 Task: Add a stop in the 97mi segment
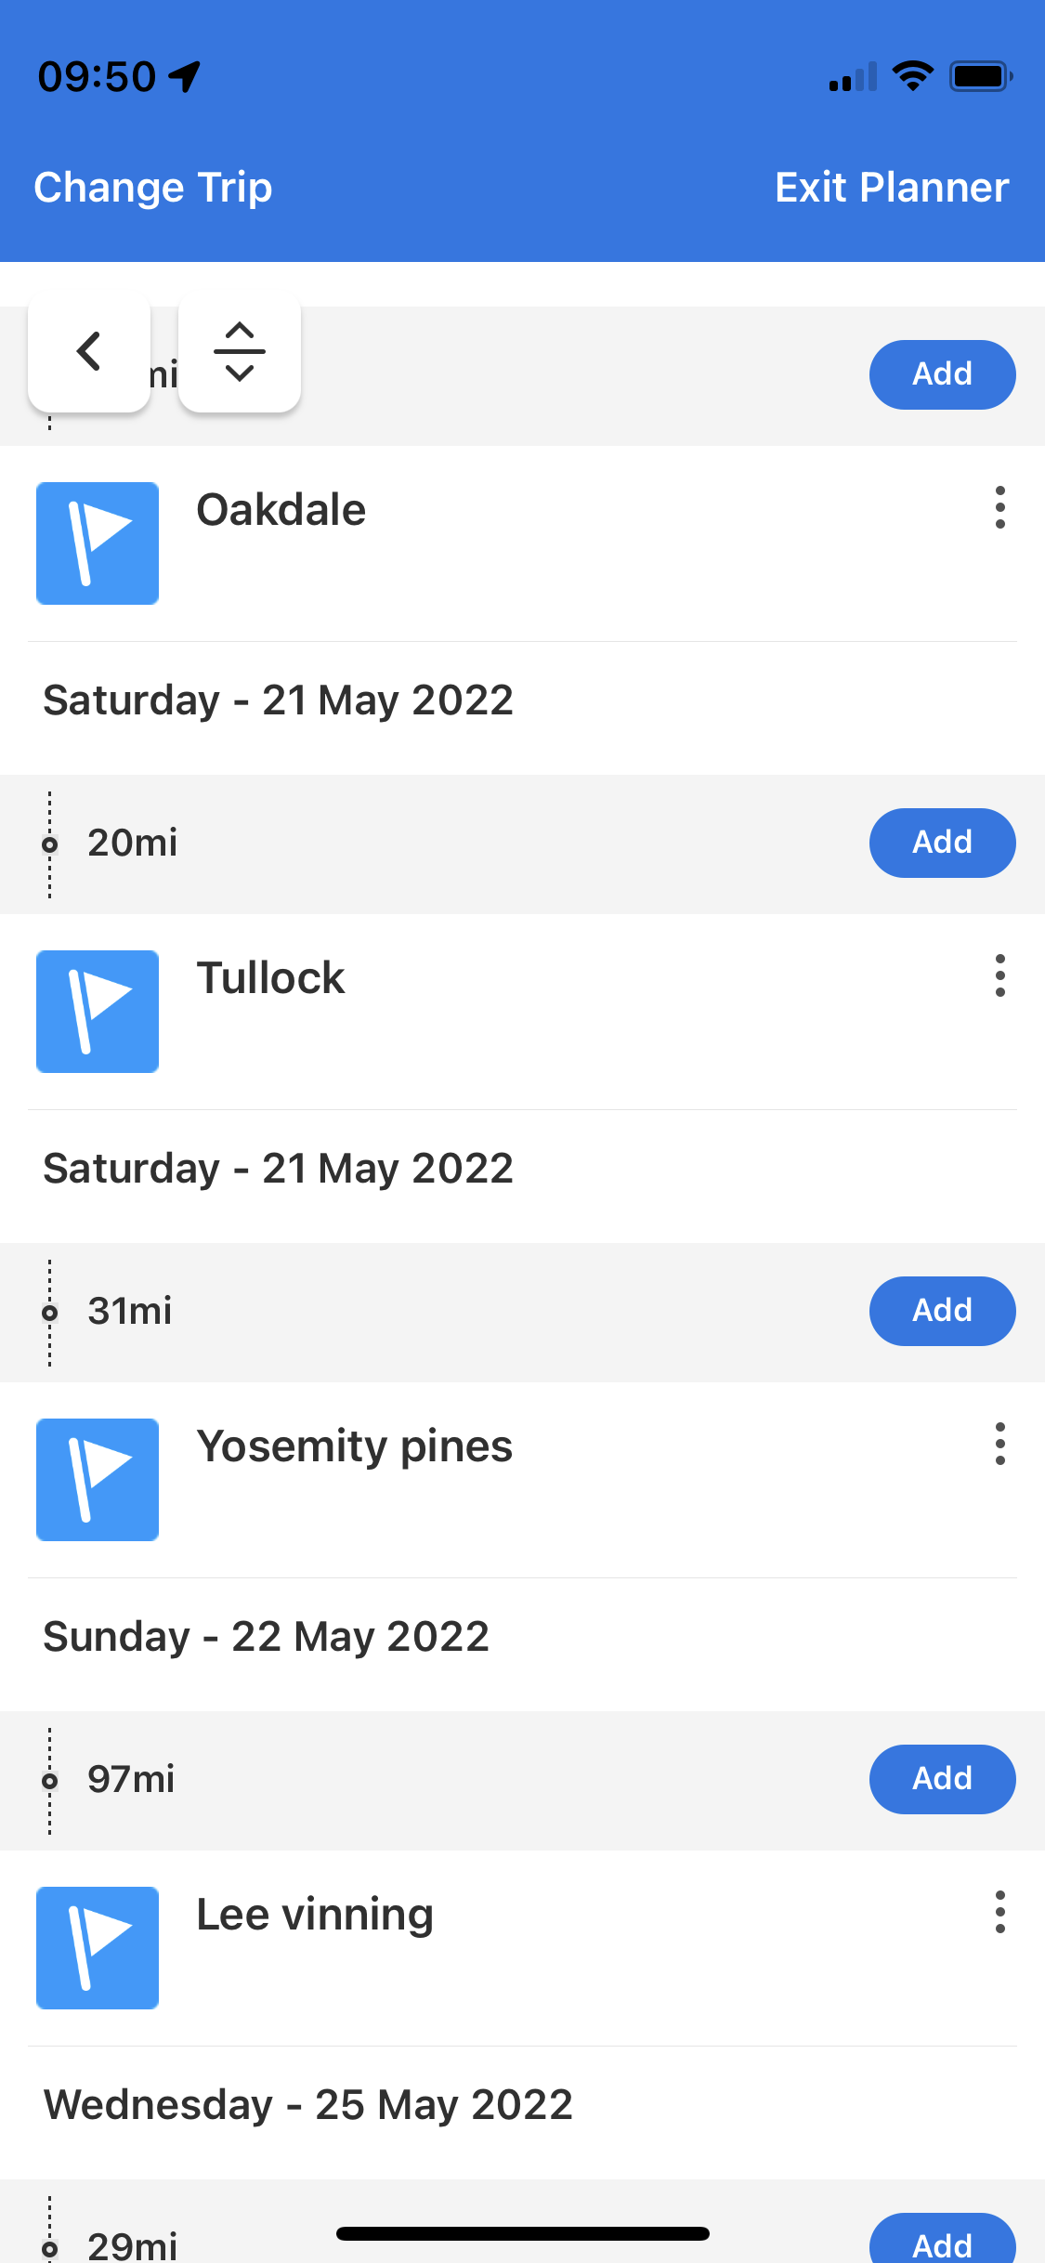(x=942, y=1779)
